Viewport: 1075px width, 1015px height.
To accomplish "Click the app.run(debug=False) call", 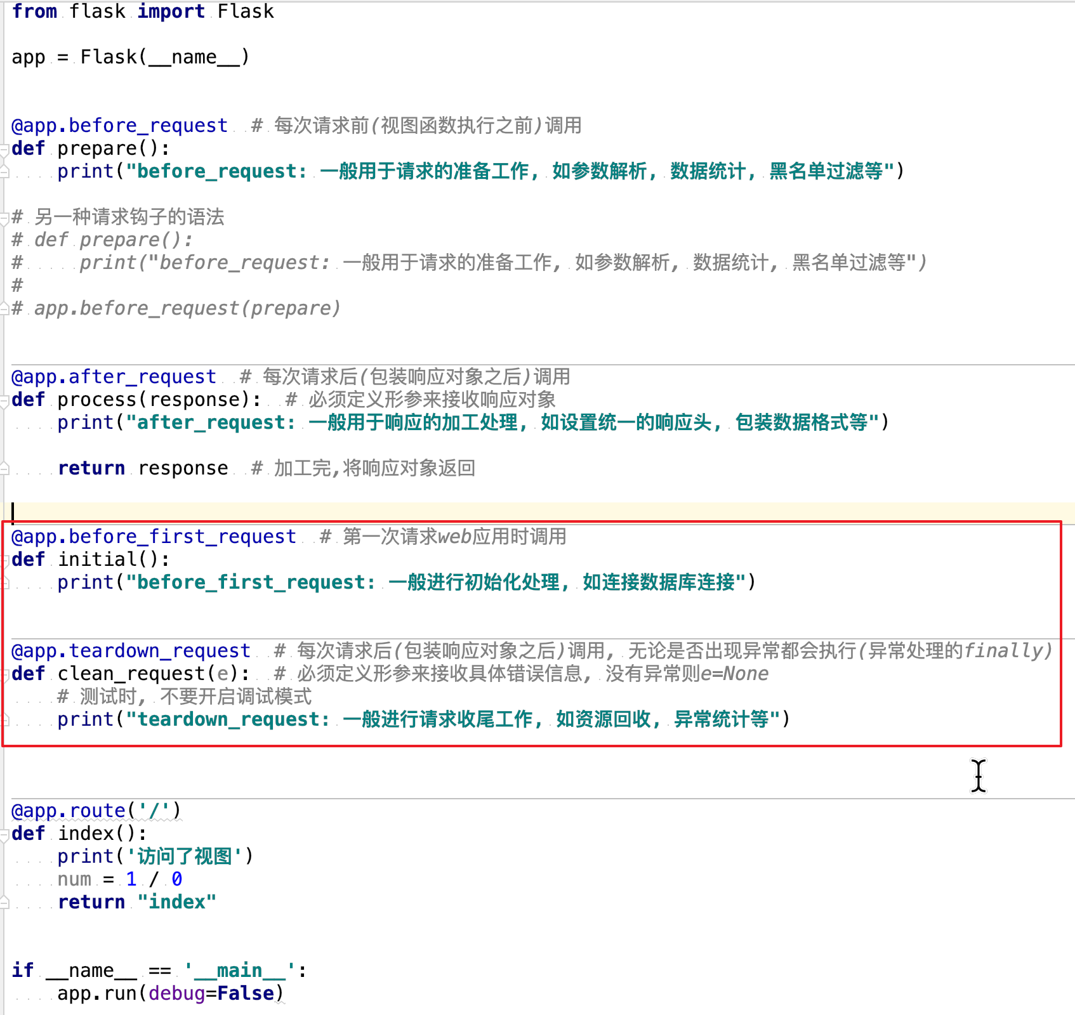I will [171, 993].
